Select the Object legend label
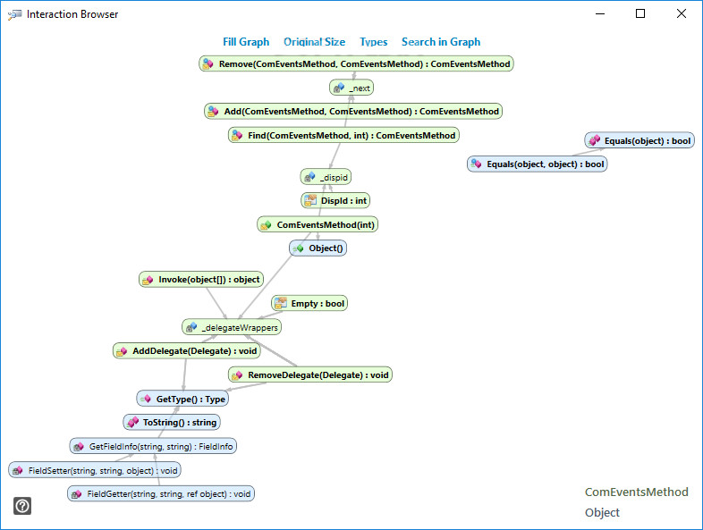The width and height of the screenshot is (703, 530). [602, 512]
